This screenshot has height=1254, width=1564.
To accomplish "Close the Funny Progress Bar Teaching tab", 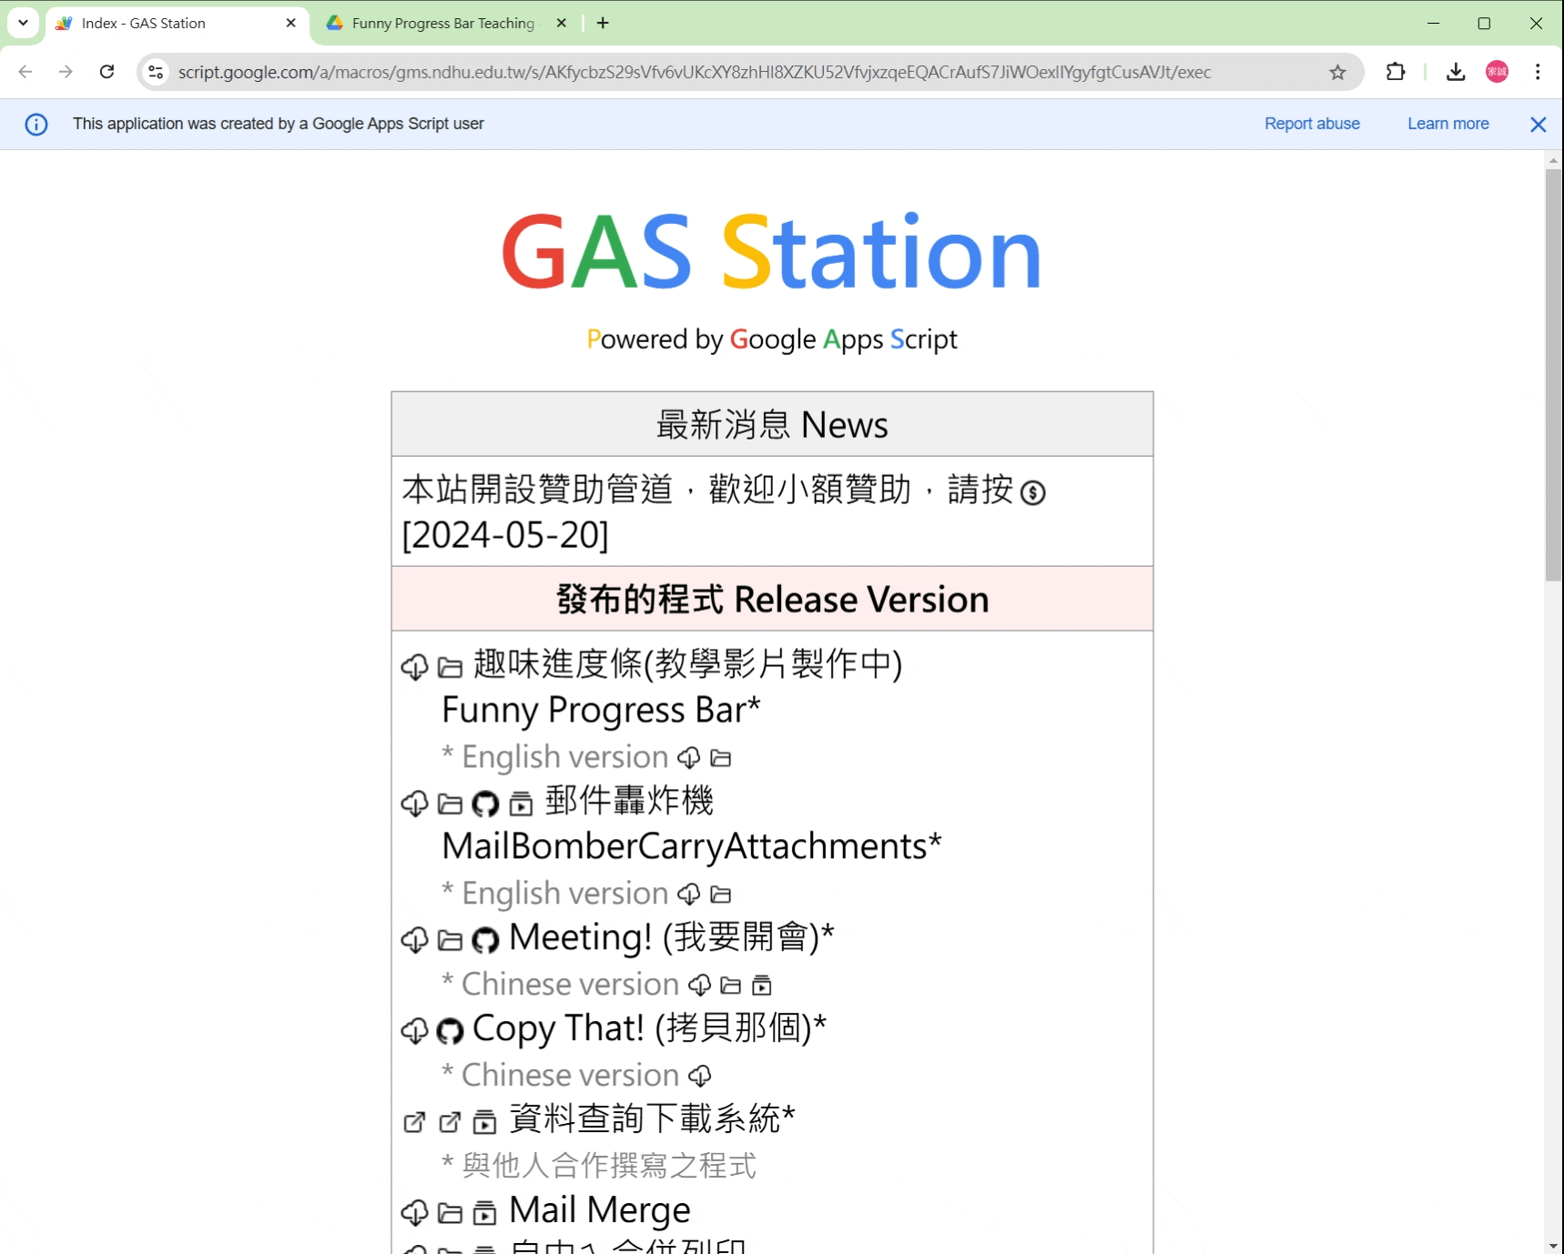I will 562,24.
